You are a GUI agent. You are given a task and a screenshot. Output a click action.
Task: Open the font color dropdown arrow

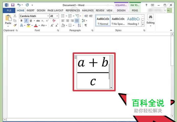[39, 25]
